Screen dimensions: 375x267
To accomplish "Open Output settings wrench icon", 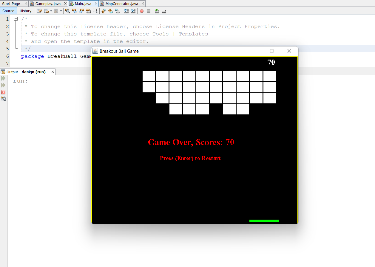I will [x=3, y=99].
